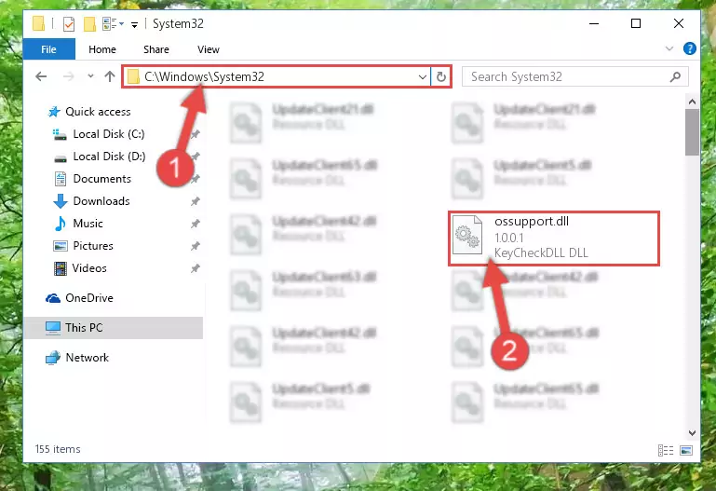Click the Downloads blue arrow icon
Screen dimensions: 716x491
(61, 201)
